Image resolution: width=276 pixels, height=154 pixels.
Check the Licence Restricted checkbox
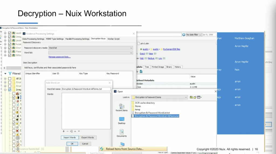coord(14,149)
